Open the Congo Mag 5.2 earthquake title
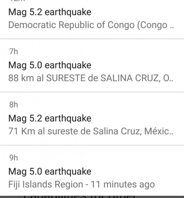This screenshot has width=184, height=198. click(x=50, y=12)
